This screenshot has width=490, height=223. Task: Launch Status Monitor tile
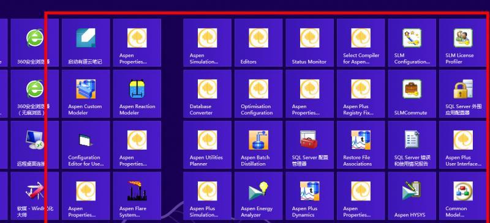[x=310, y=43]
